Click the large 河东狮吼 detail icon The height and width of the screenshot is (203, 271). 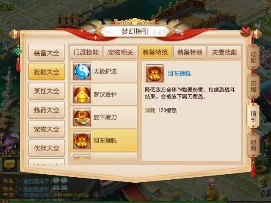click(x=155, y=73)
